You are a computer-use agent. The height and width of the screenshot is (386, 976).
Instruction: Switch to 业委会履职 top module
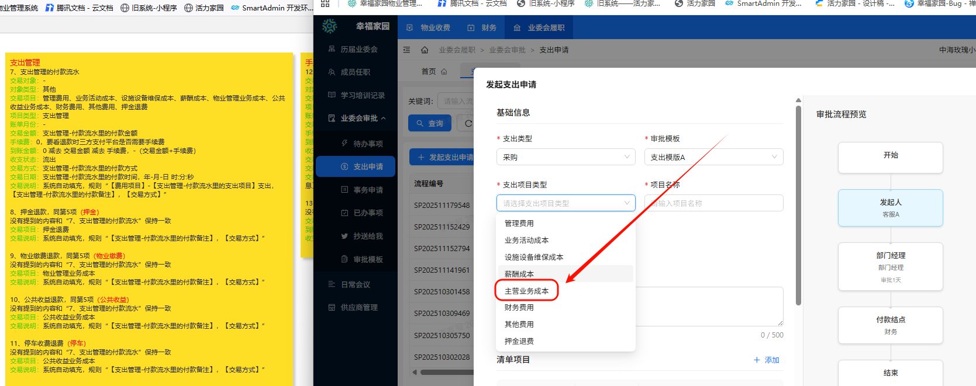(x=539, y=27)
